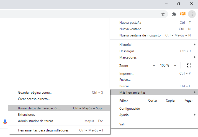The image size is (198, 137).
Task: Close the Chrome three-dot menu button
Action: tap(192, 14)
